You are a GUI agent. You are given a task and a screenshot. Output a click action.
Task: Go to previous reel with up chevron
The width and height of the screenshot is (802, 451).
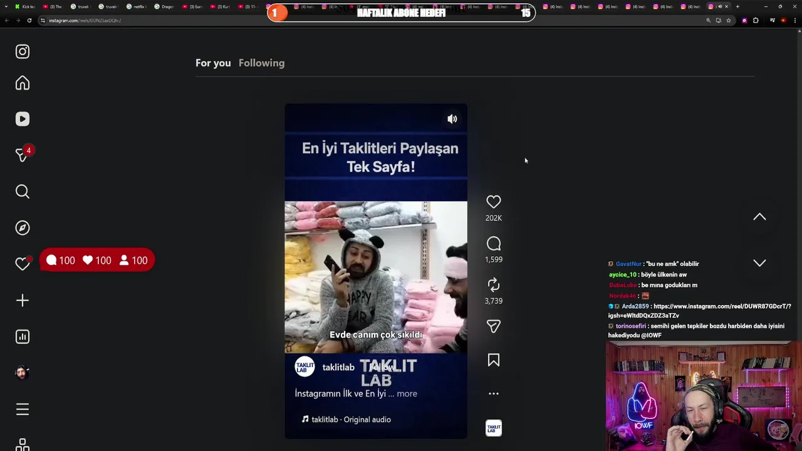pyautogui.click(x=759, y=217)
